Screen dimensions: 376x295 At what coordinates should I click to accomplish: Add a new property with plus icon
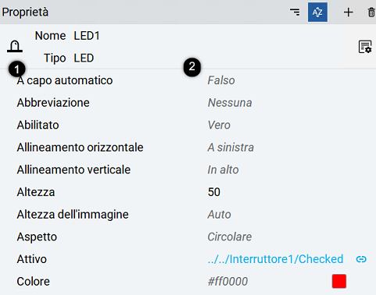pyautogui.click(x=348, y=12)
